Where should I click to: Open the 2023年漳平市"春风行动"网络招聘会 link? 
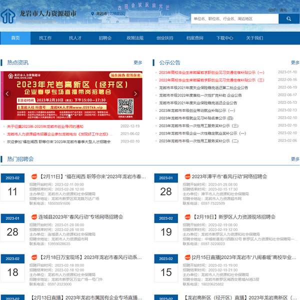(x=229, y=176)
